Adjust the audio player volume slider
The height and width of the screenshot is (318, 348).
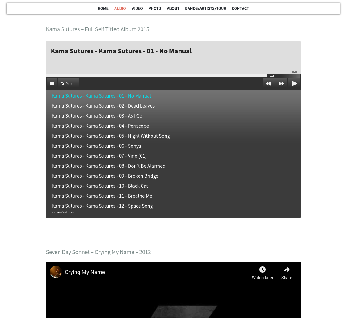(283, 76)
